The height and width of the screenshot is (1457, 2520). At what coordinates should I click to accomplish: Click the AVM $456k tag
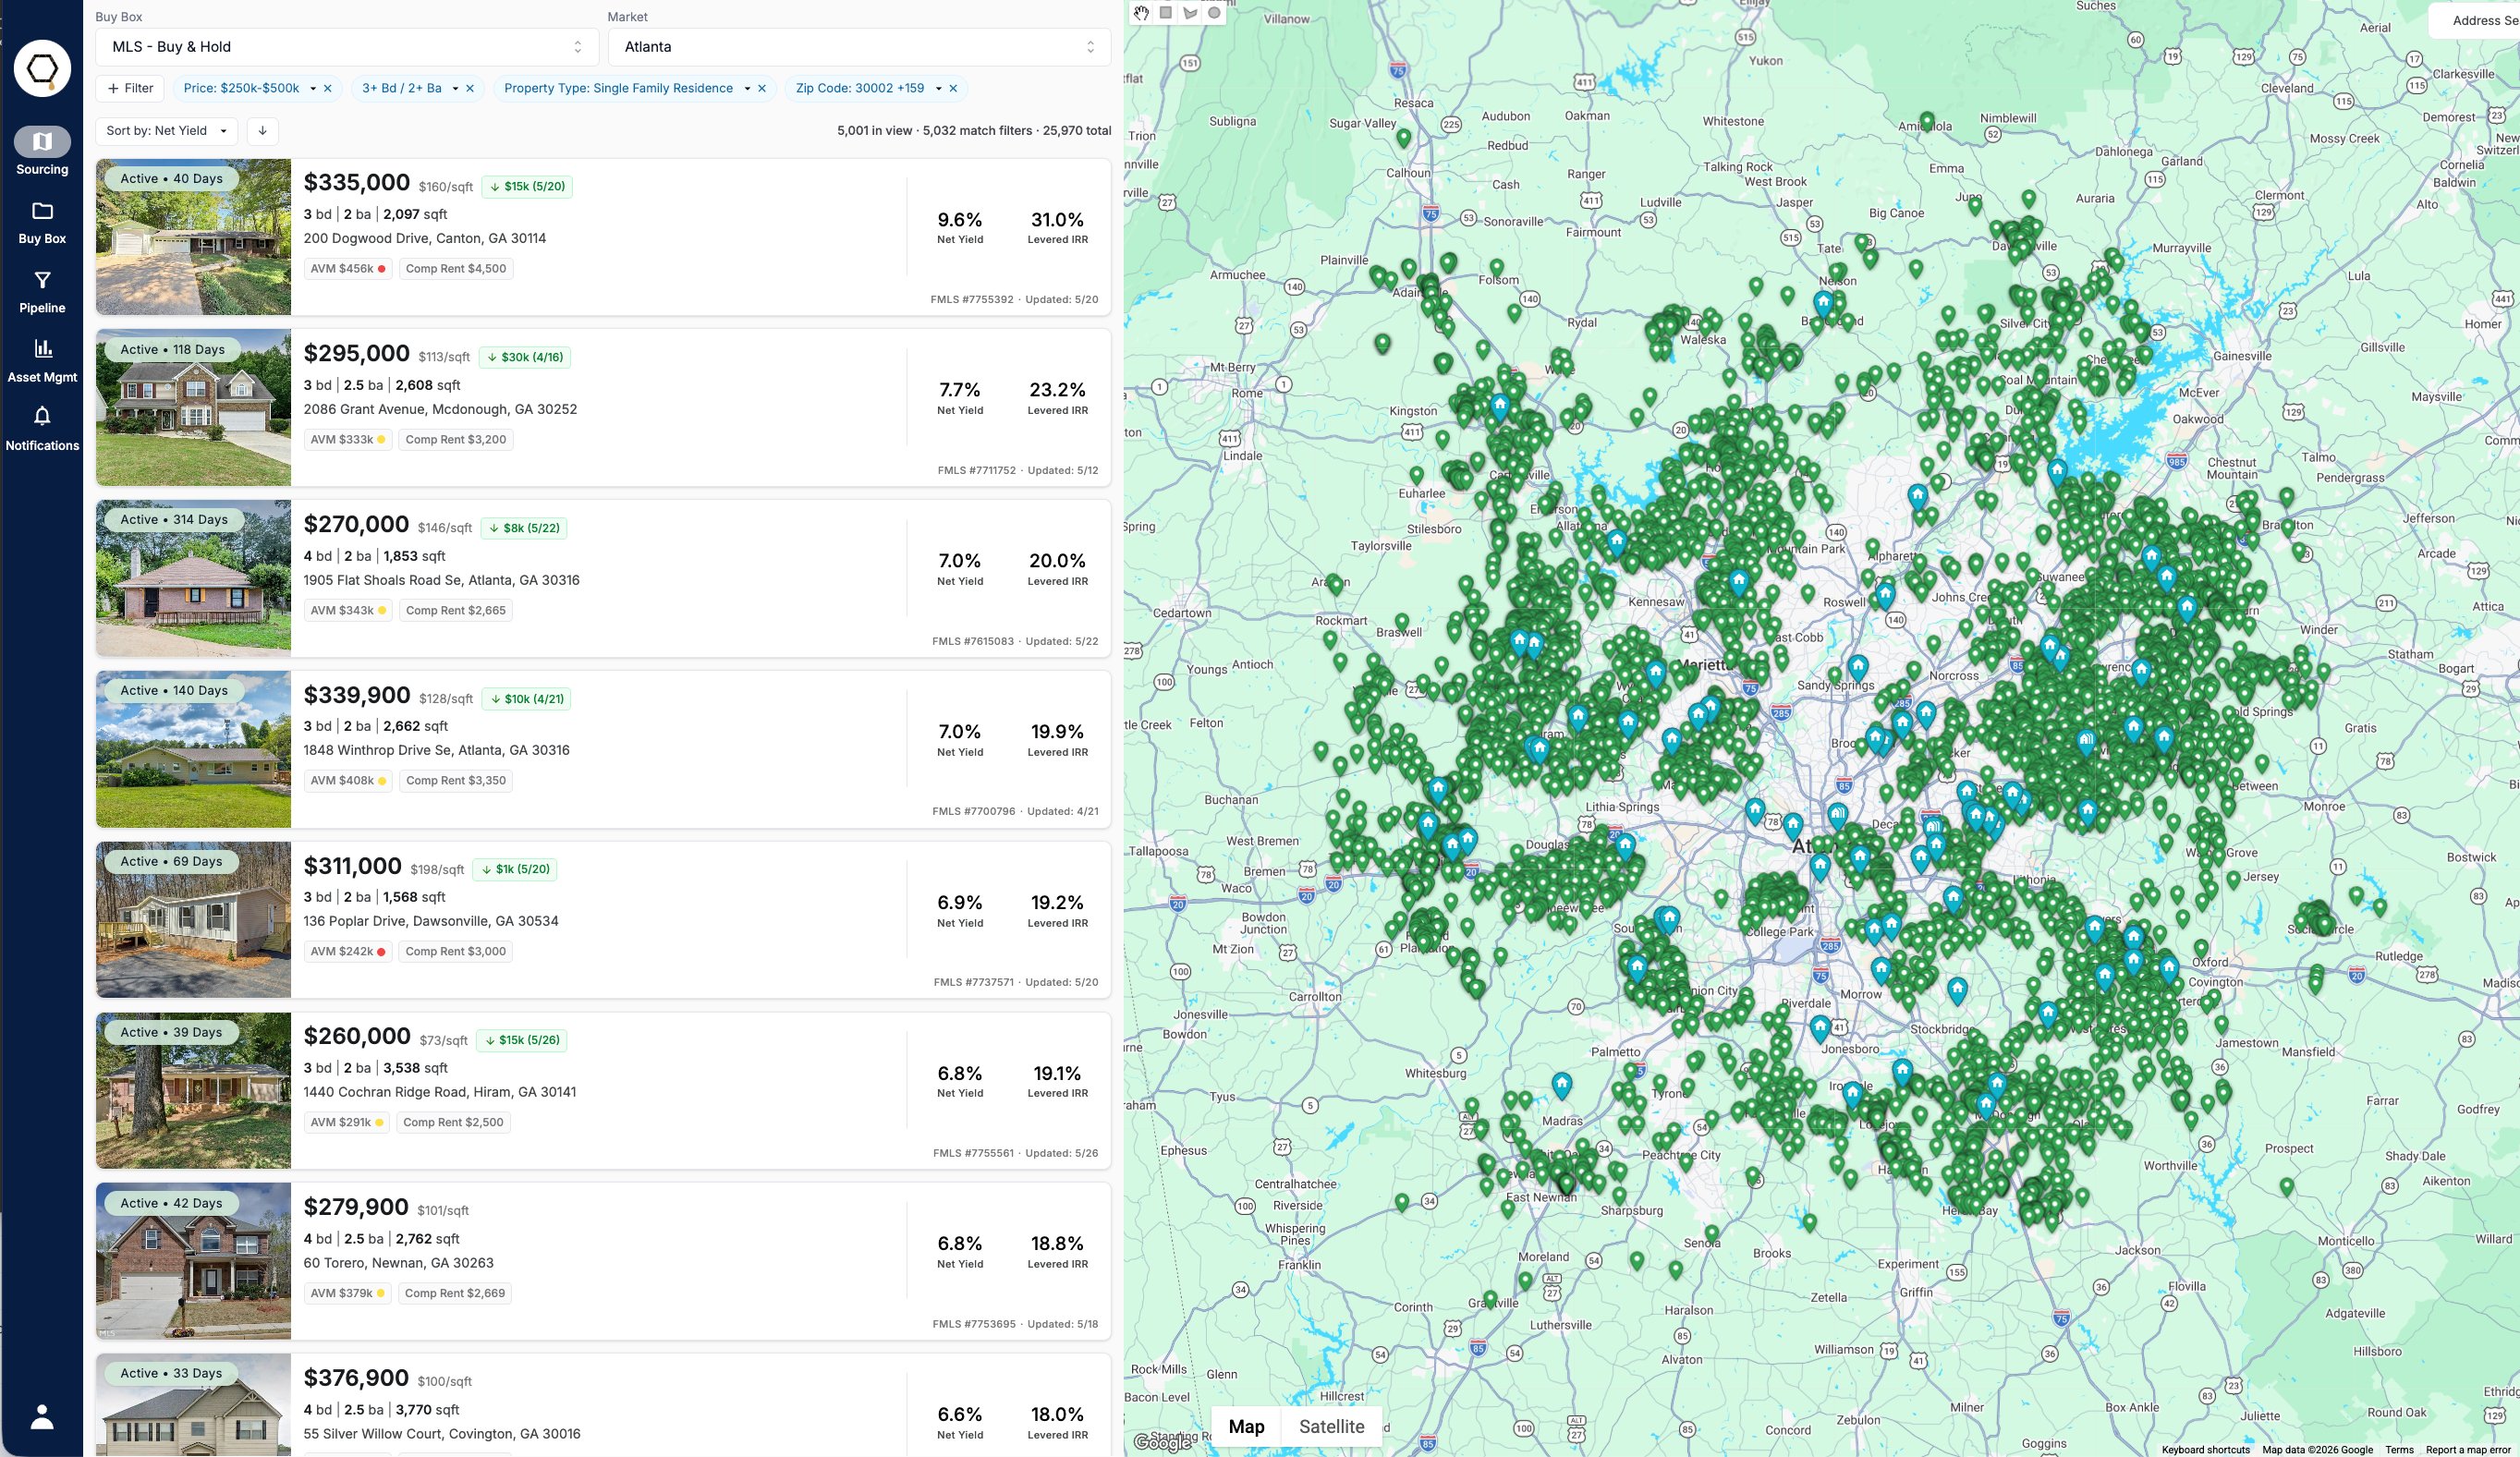tap(347, 268)
